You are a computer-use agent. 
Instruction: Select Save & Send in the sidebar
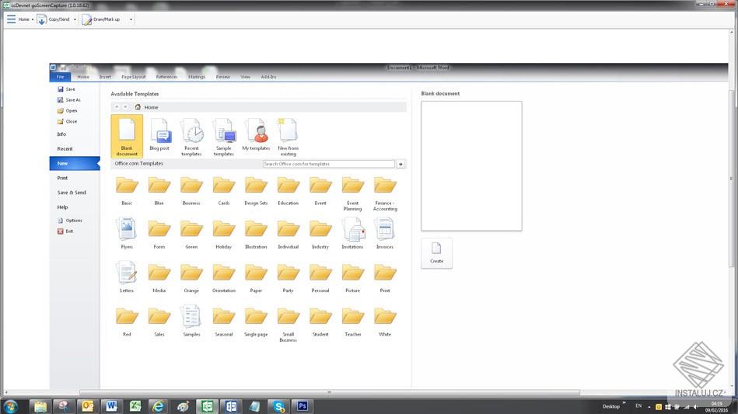[72, 193]
